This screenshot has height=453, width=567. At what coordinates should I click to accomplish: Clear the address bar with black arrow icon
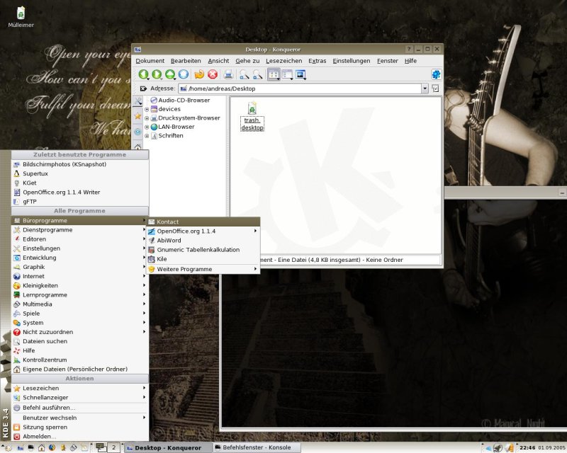coord(143,88)
